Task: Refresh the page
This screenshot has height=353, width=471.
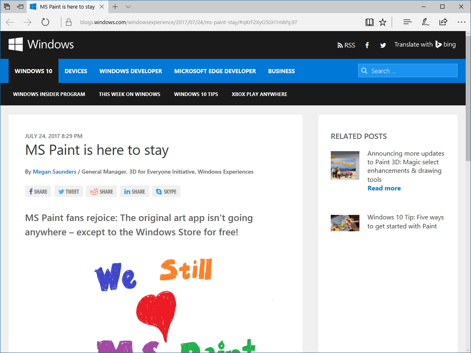Action: coord(45,22)
